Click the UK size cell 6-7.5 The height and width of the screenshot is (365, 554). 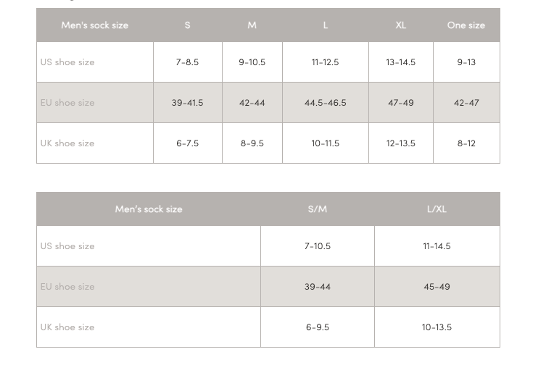tap(187, 143)
